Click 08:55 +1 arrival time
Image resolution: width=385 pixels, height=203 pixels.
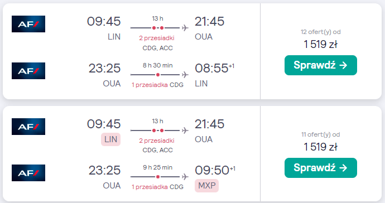tap(215, 68)
